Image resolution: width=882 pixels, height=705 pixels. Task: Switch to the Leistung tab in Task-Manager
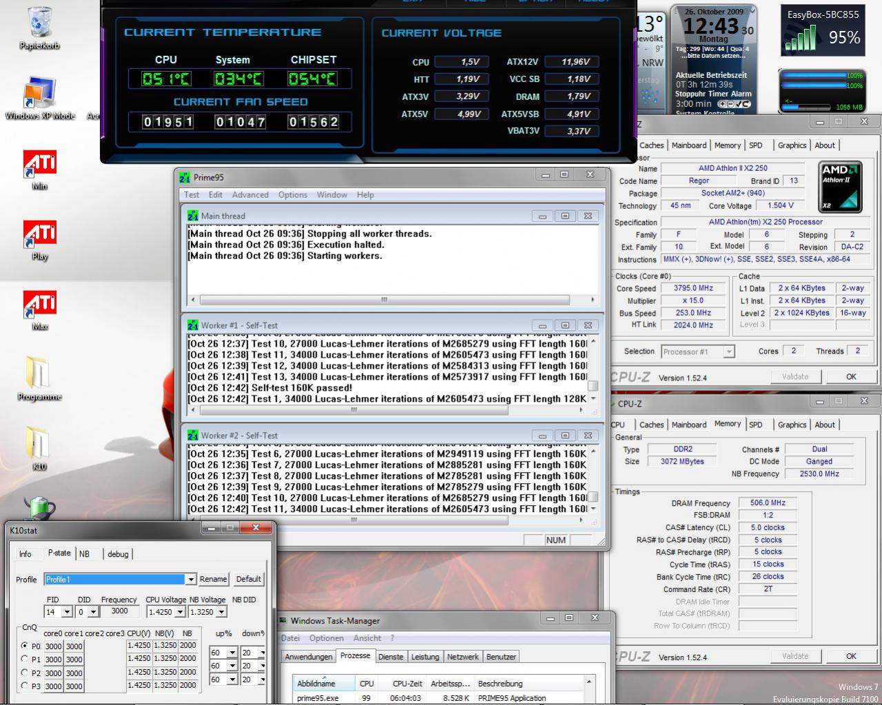click(425, 657)
